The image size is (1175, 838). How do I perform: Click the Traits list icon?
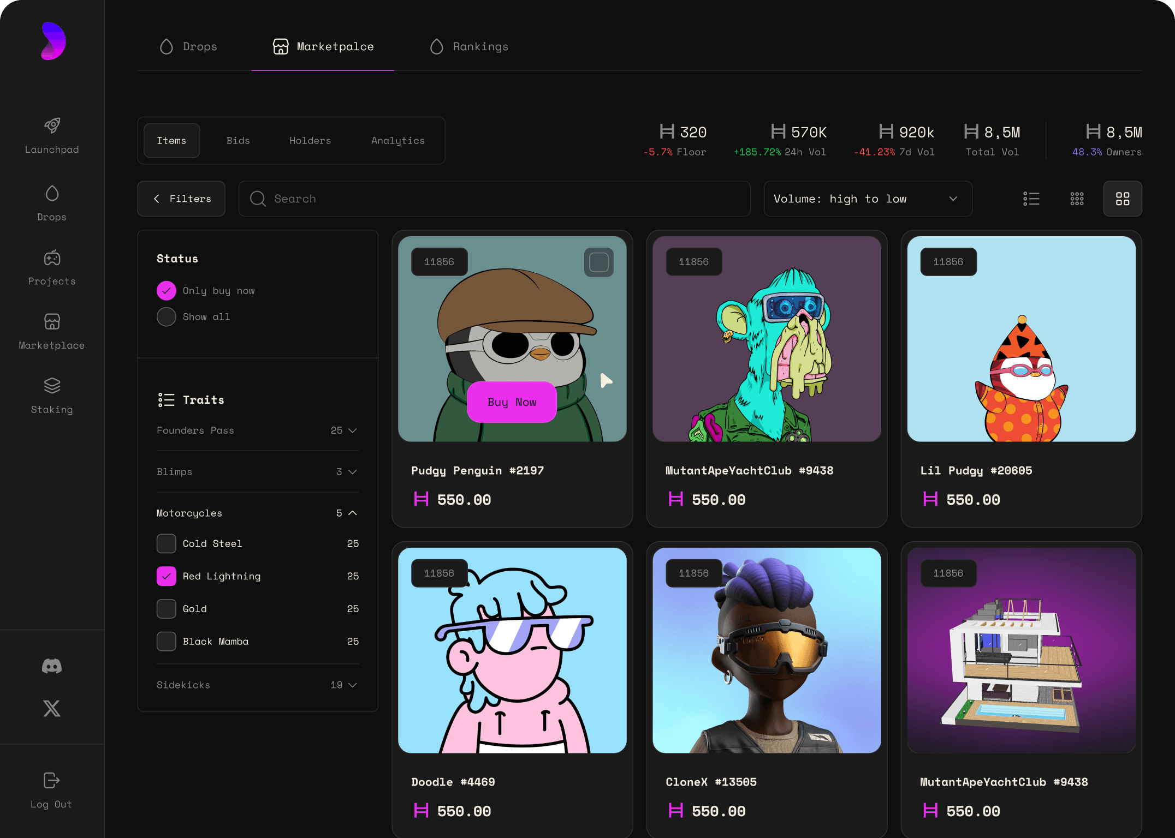point(166,400)
